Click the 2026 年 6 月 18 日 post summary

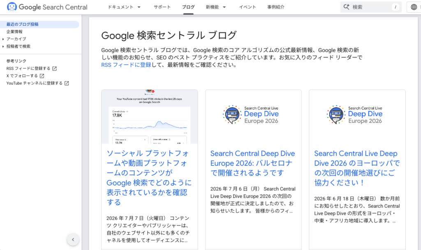click(x=357, y=210)
